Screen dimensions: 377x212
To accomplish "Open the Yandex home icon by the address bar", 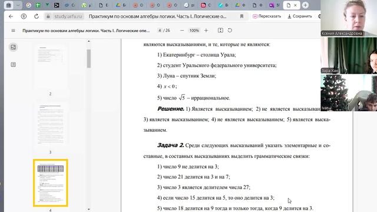I will coord(24,16).
